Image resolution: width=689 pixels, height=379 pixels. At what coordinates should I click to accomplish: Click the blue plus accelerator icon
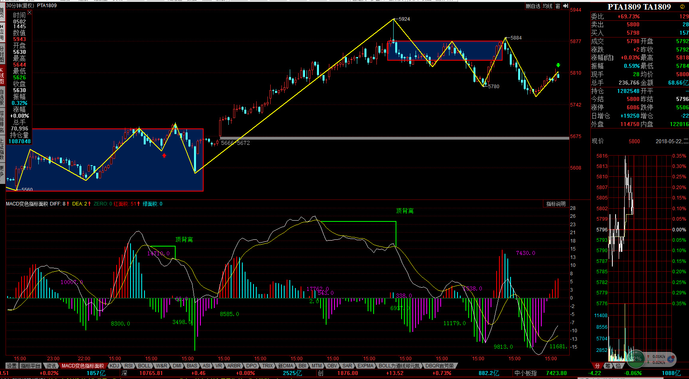(670, 359)
